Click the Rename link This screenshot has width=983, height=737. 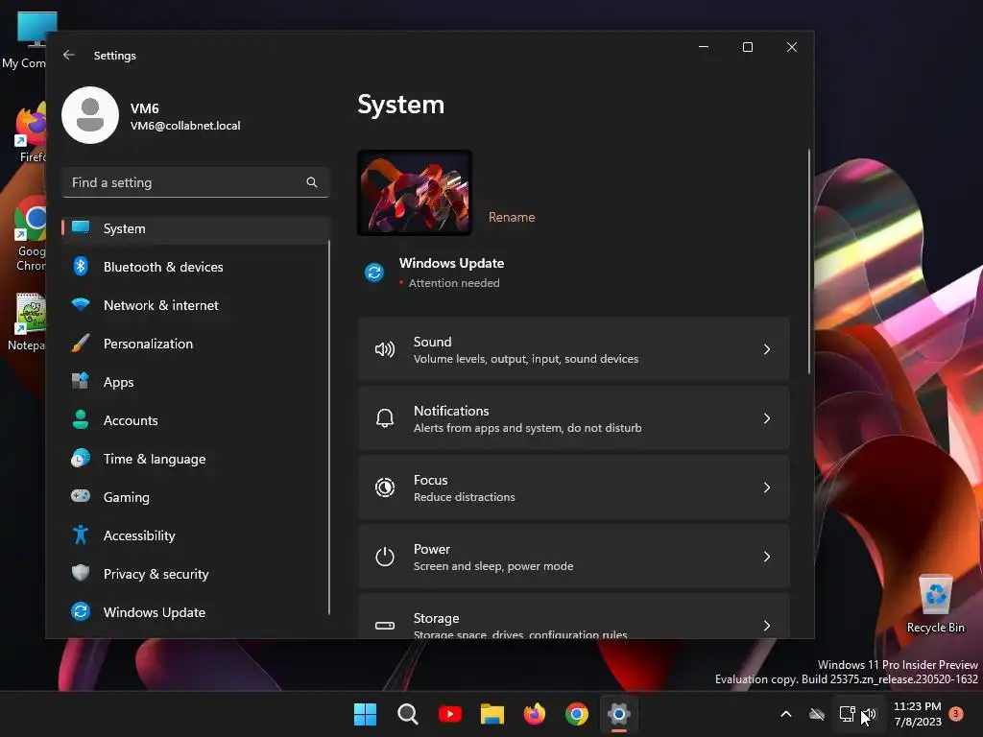pyautogui.click(x=512, y=217)
